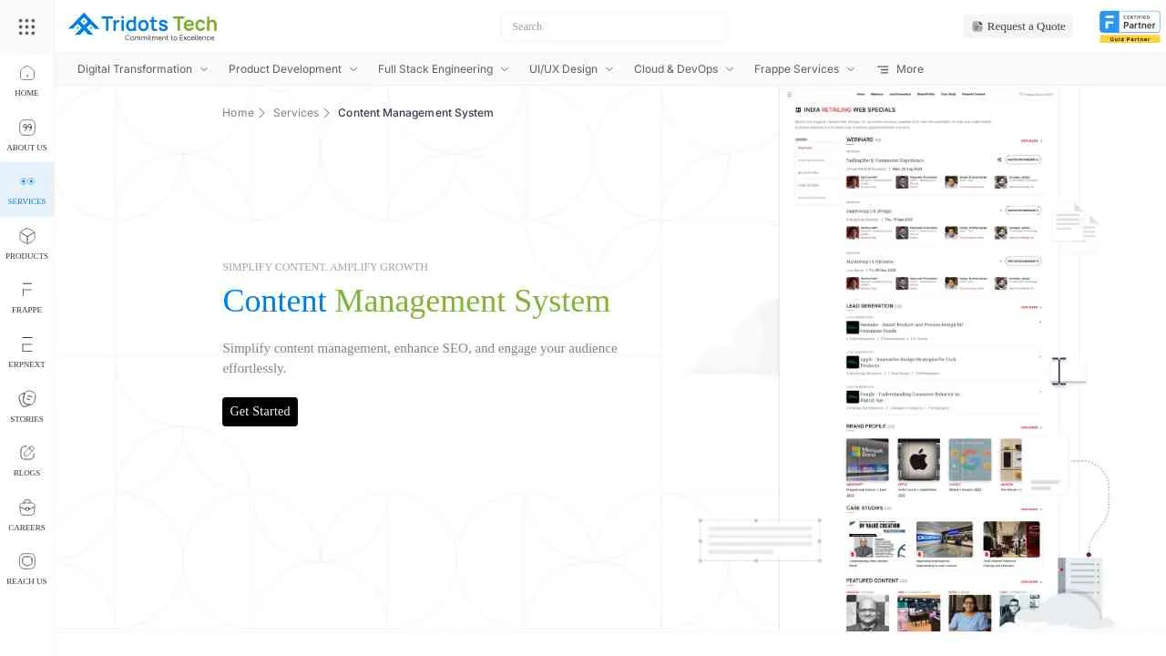Go to Services breadcrumb link
1166x656 pixels.
tap(296, 113)
